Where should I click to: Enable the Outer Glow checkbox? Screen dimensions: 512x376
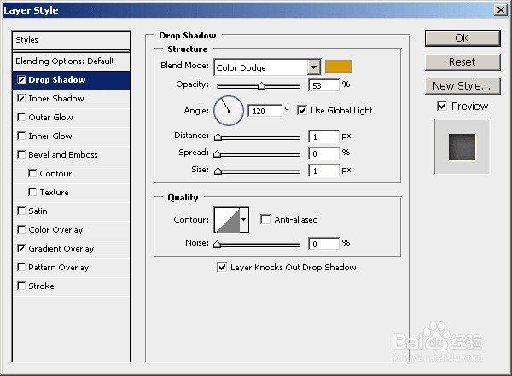[21, 117]
